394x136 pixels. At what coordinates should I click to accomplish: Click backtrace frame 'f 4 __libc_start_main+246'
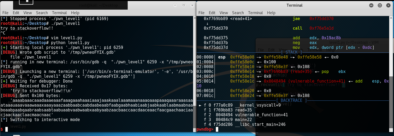pyautogui.click(x=245, y=125)
